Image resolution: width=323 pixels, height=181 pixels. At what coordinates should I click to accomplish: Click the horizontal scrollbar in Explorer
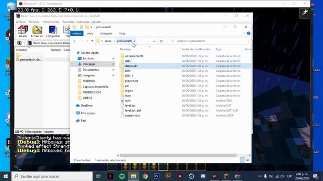pyautogui.click(x=178, y=155)
